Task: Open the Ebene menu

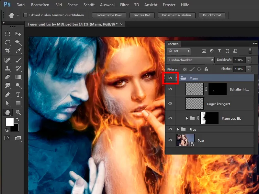Action: pyautogui.click(x=73, y=5)
